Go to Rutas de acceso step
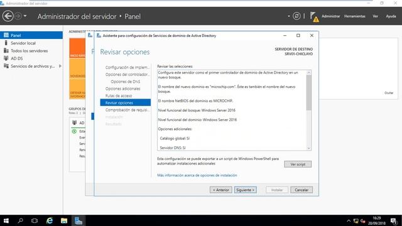402x226 pixels. [x=119, y=95]
